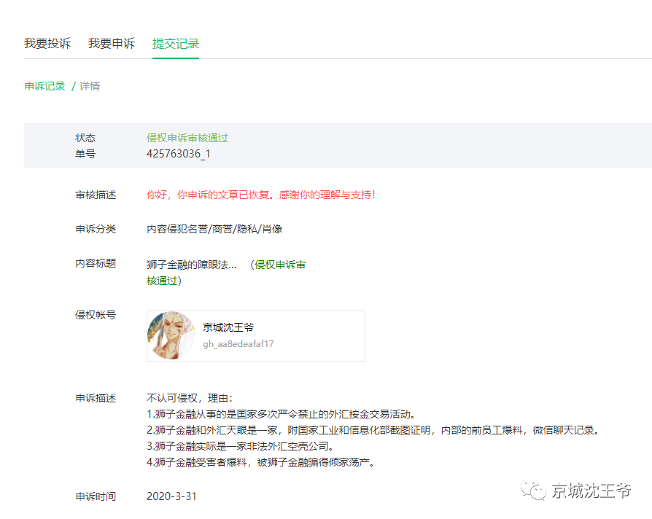
Task: Click the red 审核描述 restored-article message
Action: (x=261, y=195)
